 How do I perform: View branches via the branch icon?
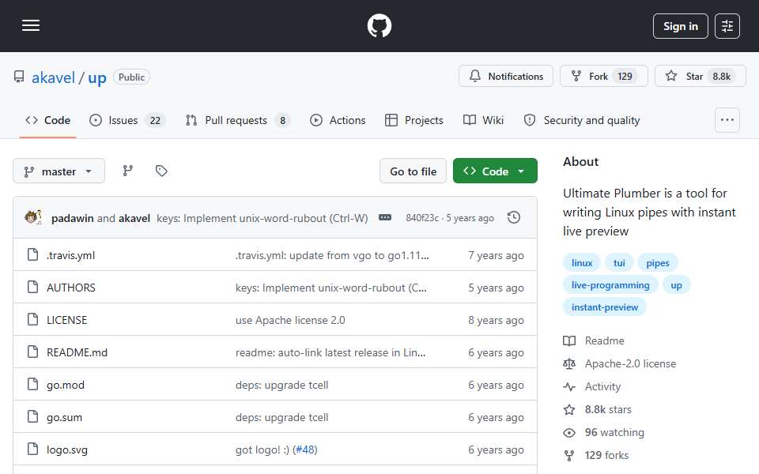128,171
